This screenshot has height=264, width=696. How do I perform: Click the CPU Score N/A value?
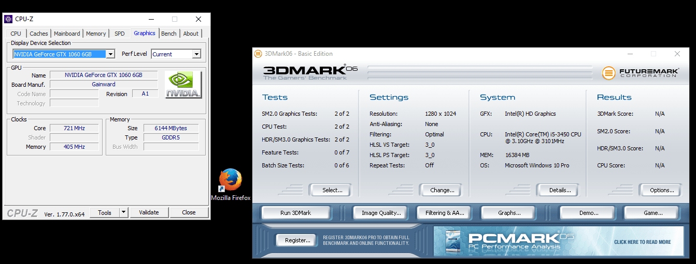(x=659, y=165)
